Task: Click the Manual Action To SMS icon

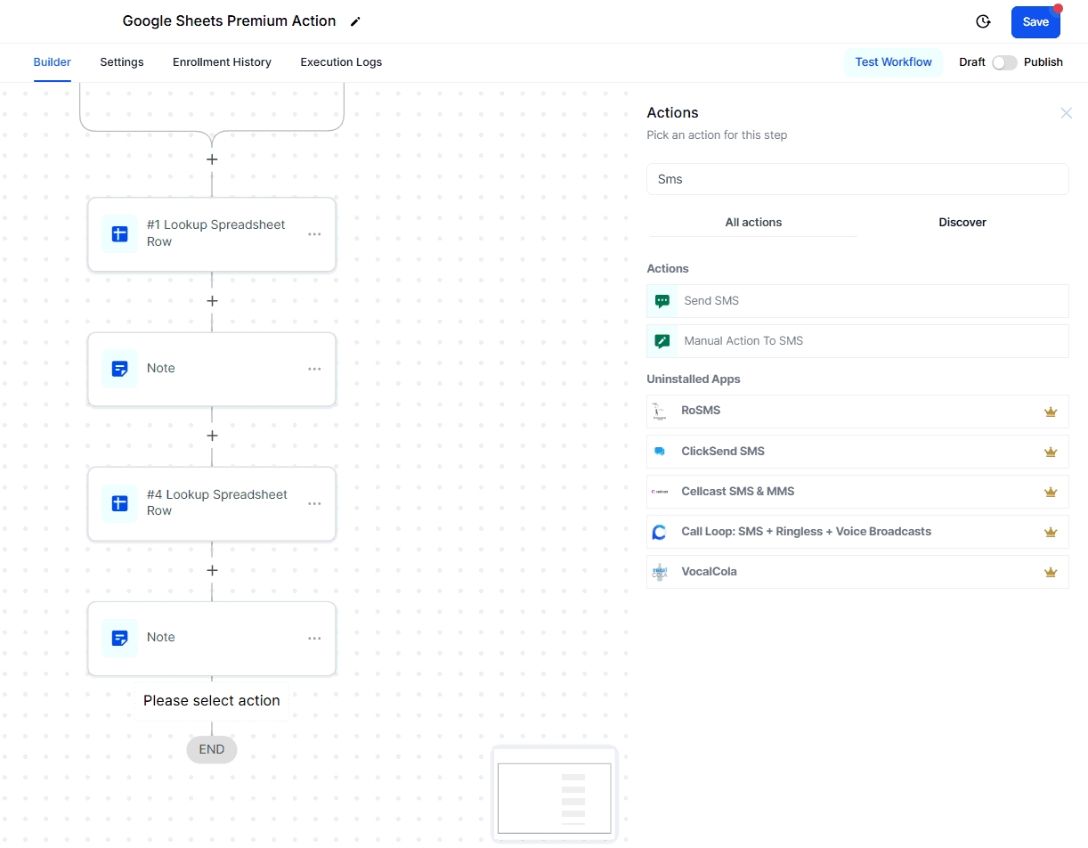Action: pyautogui.click(x=662, y=341)
